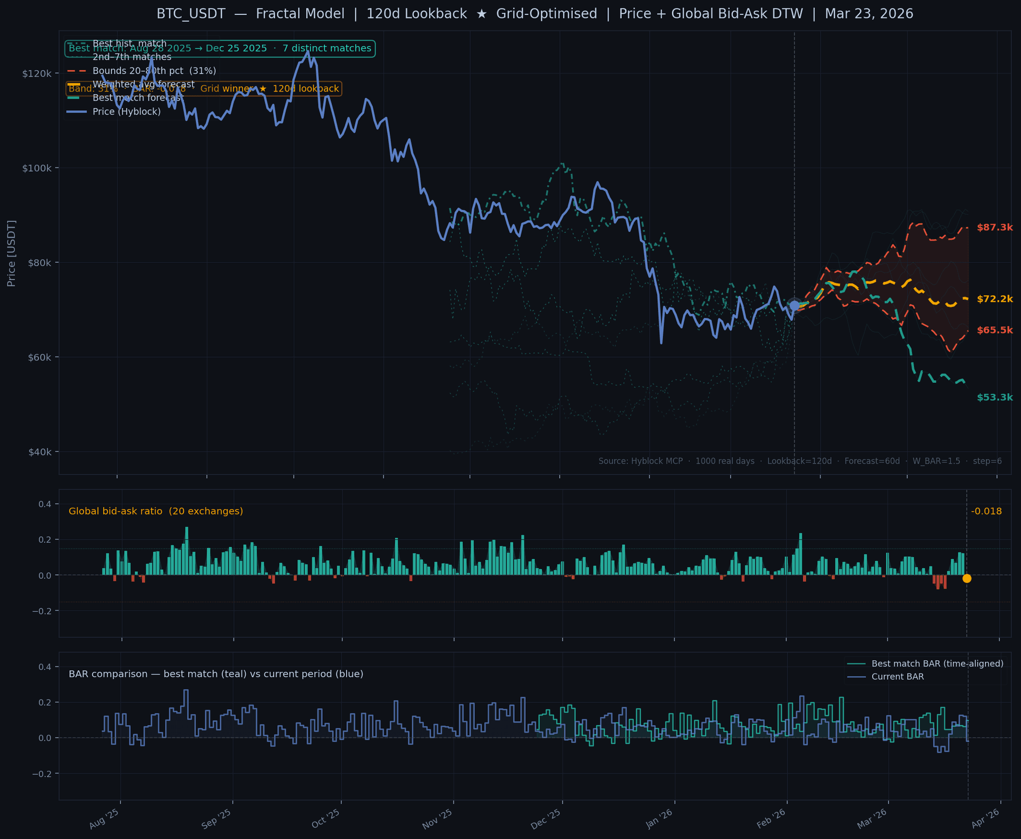1021x839 pixels.
Task: Click the Aug '25 x-axis label
Action: coord(104,819)
